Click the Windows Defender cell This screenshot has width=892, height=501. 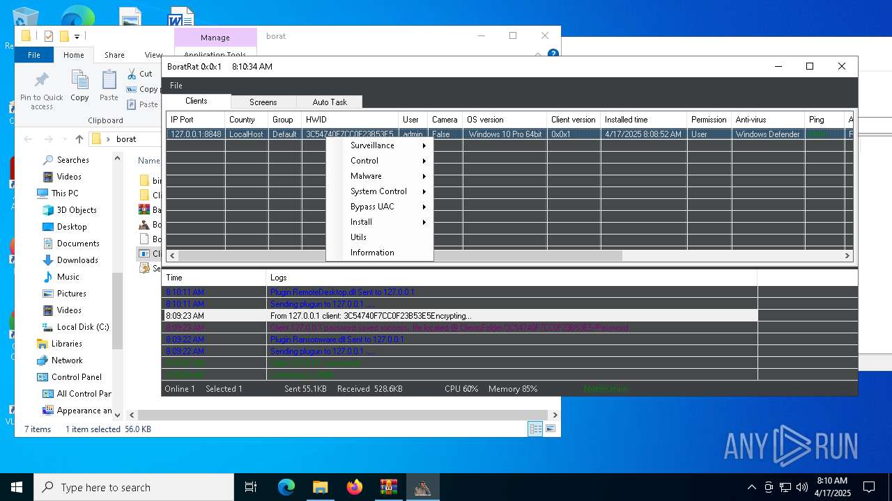click(x=768, y=134)
